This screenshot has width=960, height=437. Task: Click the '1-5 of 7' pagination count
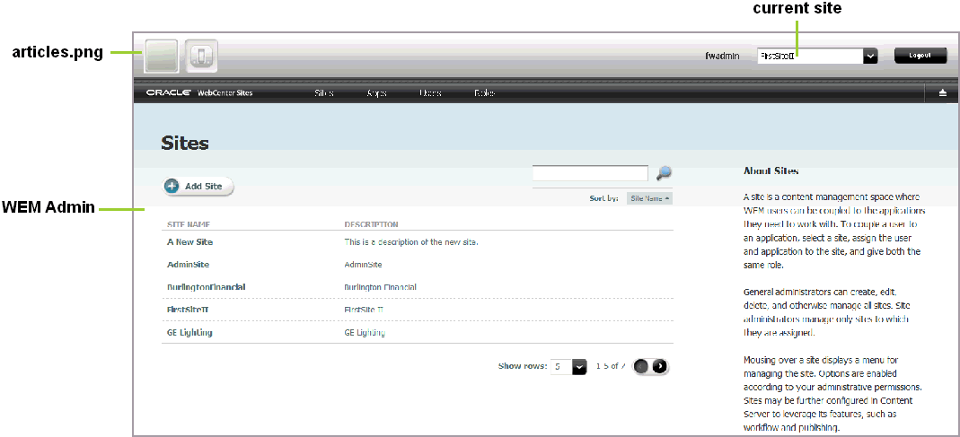[611, 367]
